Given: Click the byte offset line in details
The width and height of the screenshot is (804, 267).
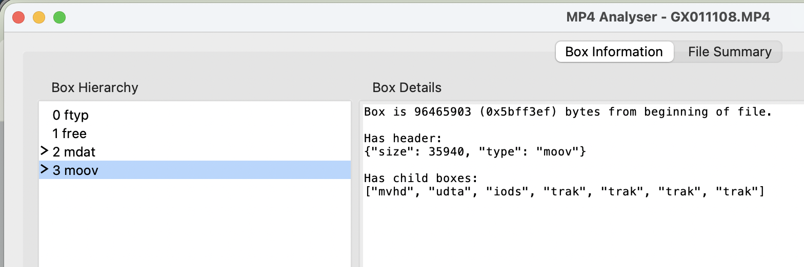Looking at the screenshot, I should pos(568,112).
